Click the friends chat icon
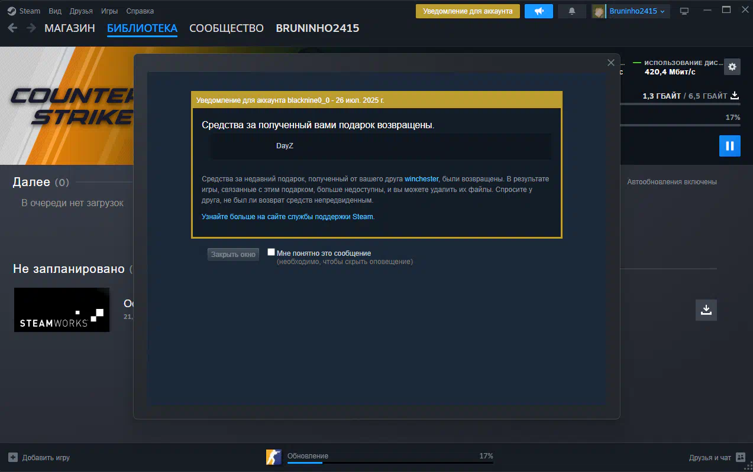The image size is (753, 472). point(741,457)
